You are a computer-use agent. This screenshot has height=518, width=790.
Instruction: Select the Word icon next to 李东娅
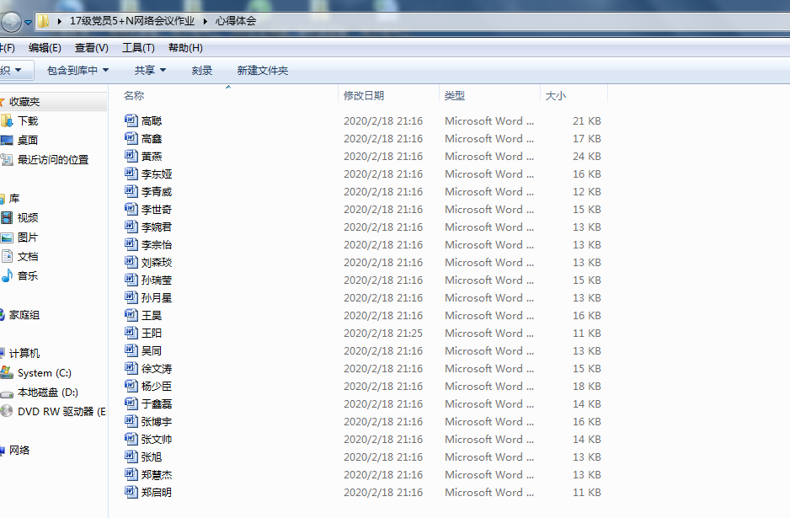(131, 174)
